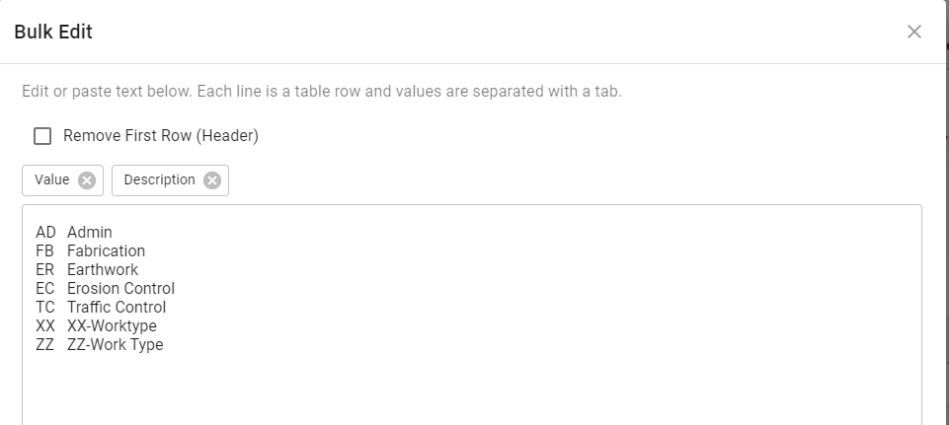The height and width of the screenshot is (425, 949).
Task: Click the Description chip label
Action: pyautogui.click(x=160, y=180)
